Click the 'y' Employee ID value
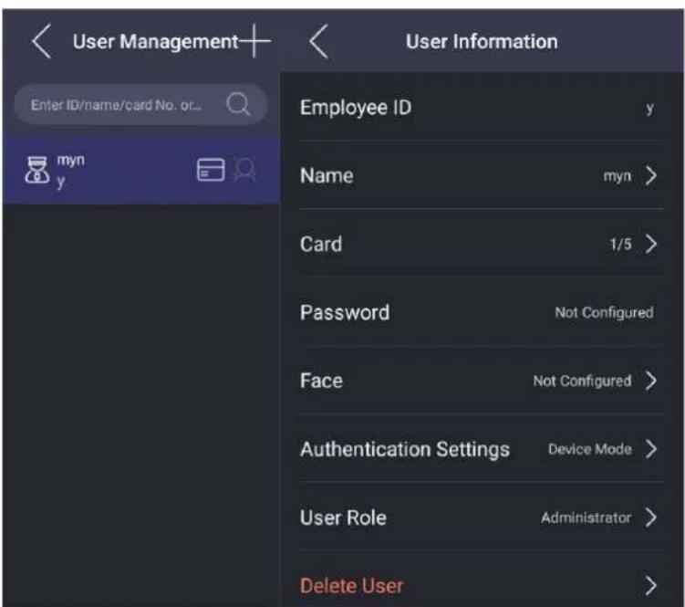 point(649,108)
